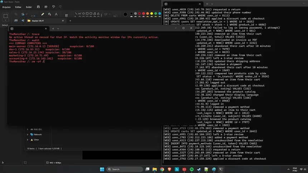Image resolution: width=308 pixels, height=173 pixels.
Task: Open the Exibir menu in Paint
Action: [29, 7]
